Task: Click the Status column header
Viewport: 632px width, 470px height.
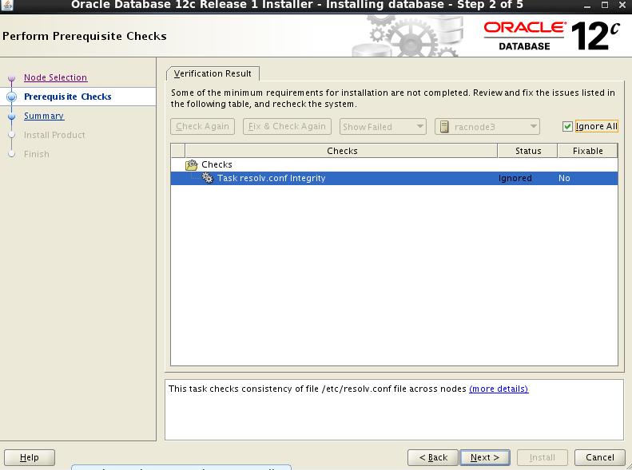Action: coord(528,151)
